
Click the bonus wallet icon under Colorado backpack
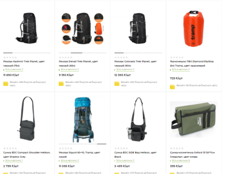tap(117, 84)
